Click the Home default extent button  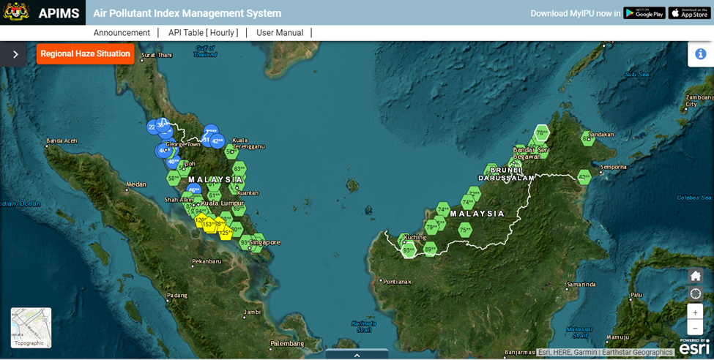695,276
